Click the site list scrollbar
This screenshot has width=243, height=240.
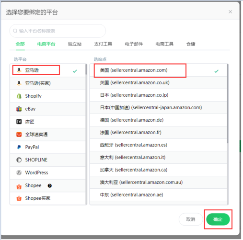point(228,103)
